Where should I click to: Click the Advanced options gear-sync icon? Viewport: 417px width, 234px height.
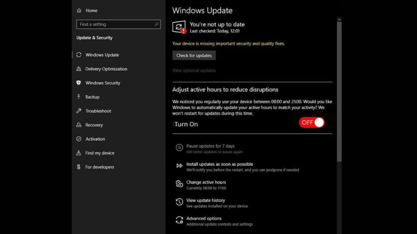click(x=179, y=220)
